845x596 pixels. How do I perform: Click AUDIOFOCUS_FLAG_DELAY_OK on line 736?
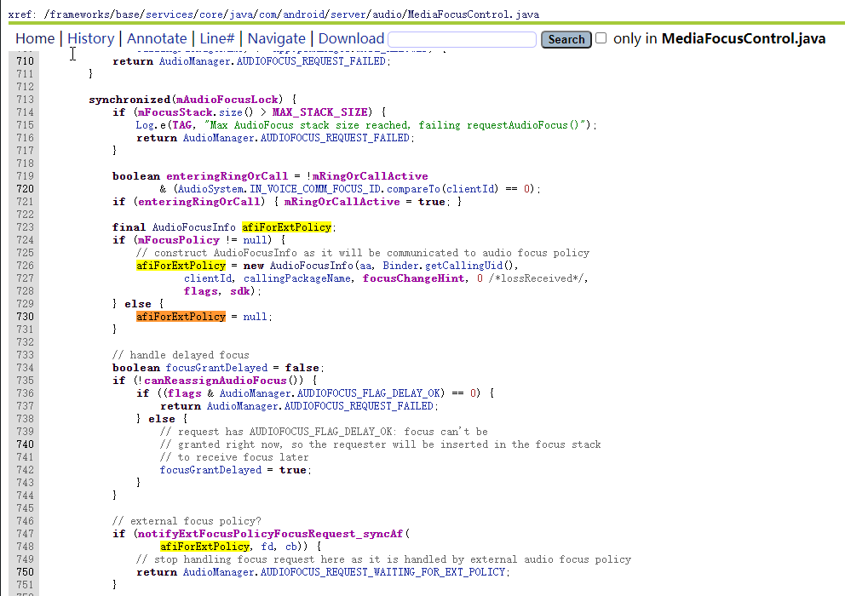[369, 393]
